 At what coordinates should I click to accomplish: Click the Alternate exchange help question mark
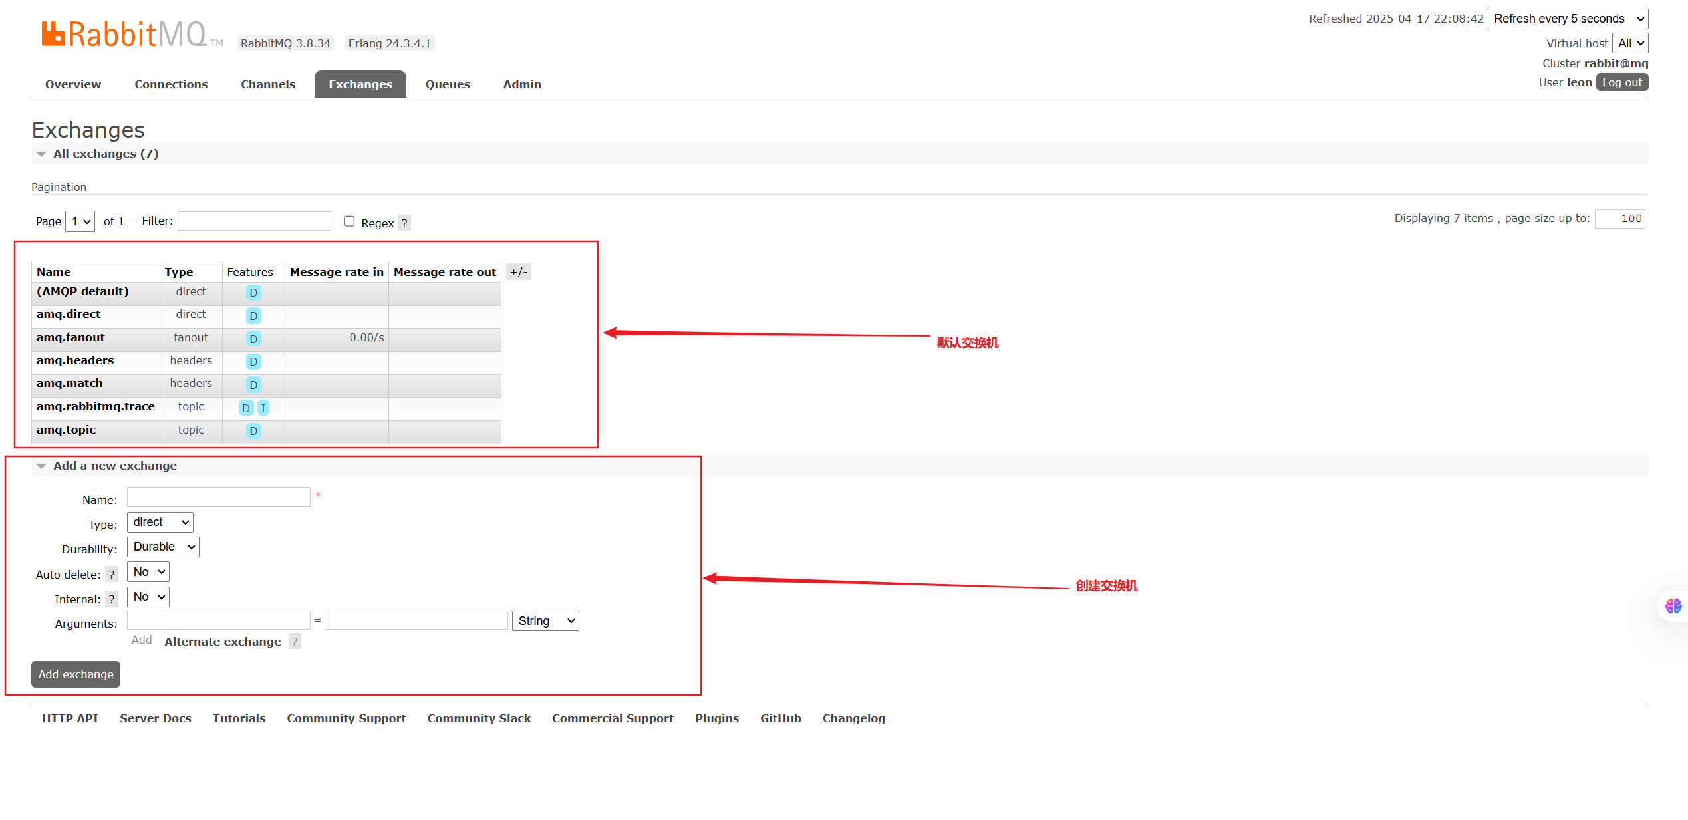point(295,642)
